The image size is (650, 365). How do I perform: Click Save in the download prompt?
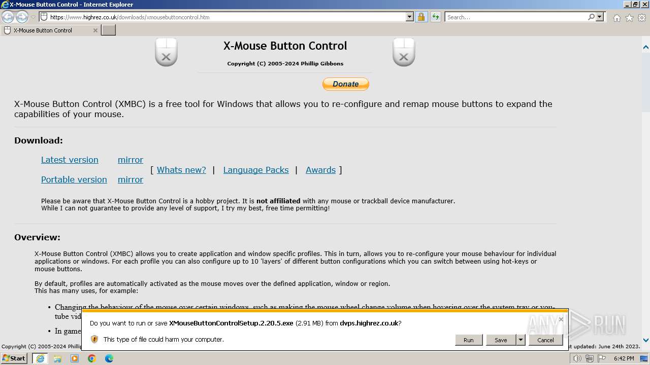[501, 340]
